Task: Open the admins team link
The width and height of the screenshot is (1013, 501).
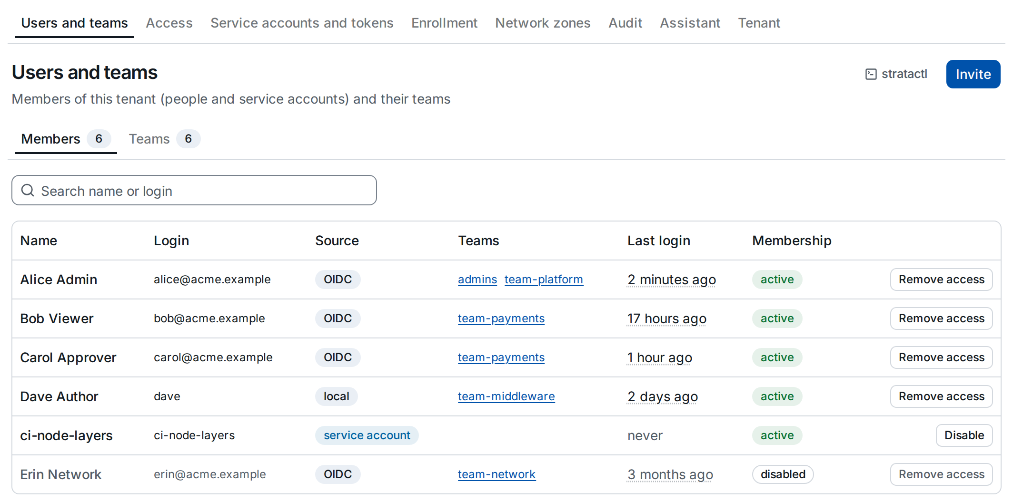Action: [x=477, y=279]
